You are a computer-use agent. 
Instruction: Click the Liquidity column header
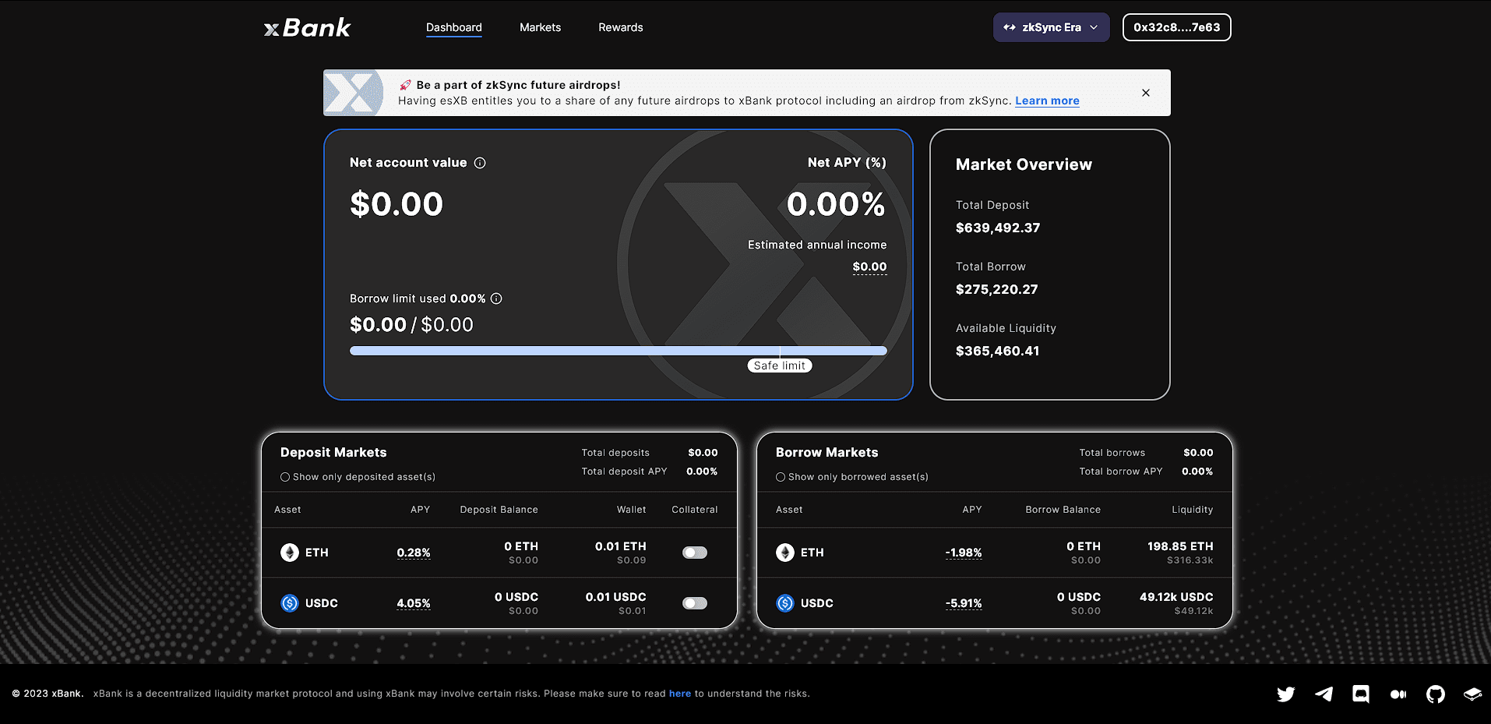pyautogui.click(x=1193, y=510)
